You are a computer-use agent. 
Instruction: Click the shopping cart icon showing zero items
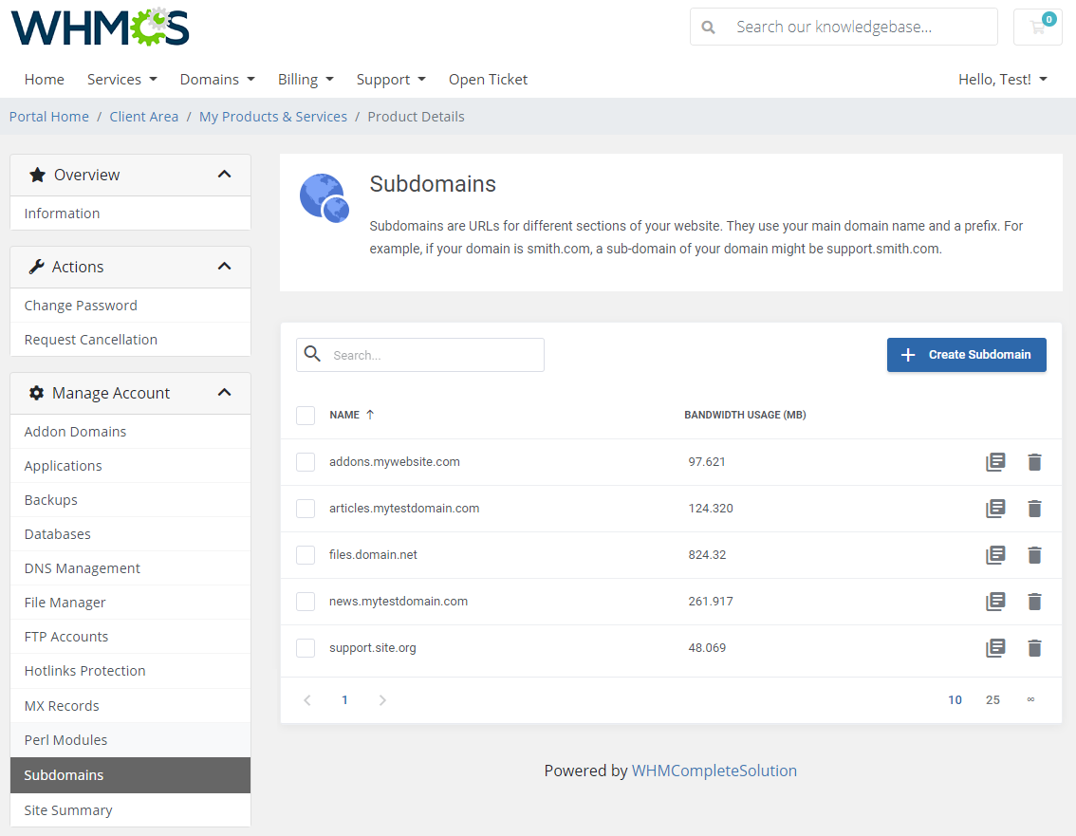point(1037,27)
